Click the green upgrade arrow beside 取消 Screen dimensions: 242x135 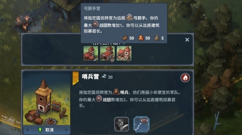40,130
